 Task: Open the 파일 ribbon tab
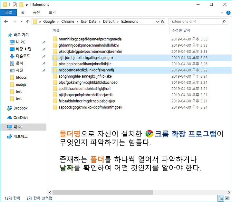click(8, 13)
